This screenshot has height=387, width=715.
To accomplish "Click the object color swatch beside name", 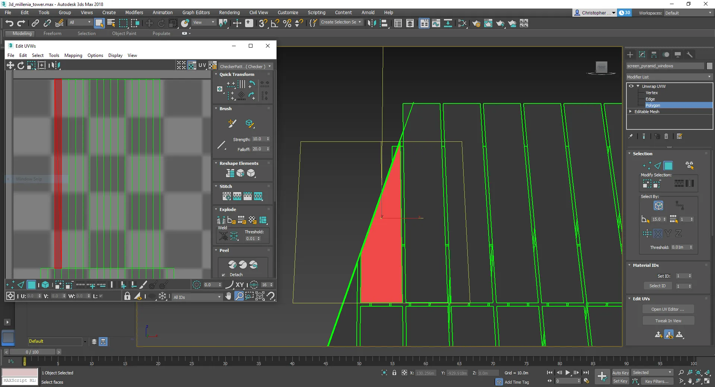I will [x=709, y=66].
